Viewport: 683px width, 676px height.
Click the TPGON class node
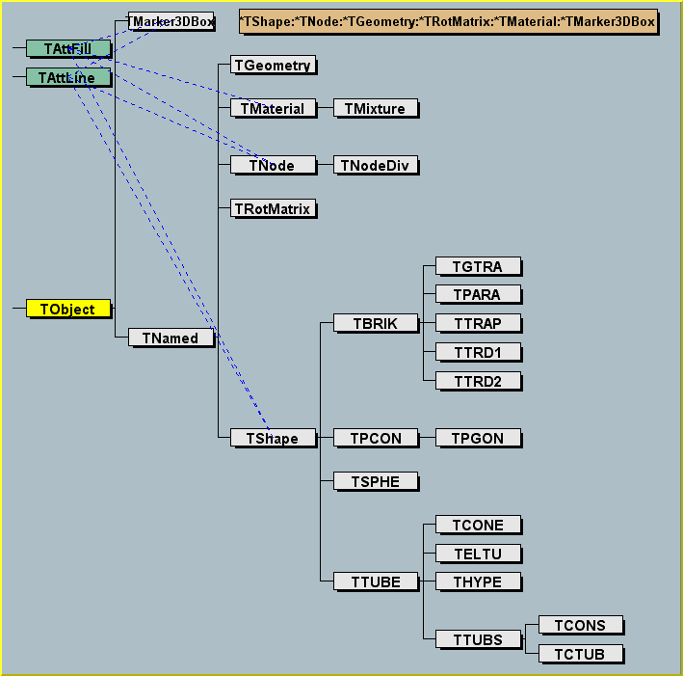coord(478,438)
